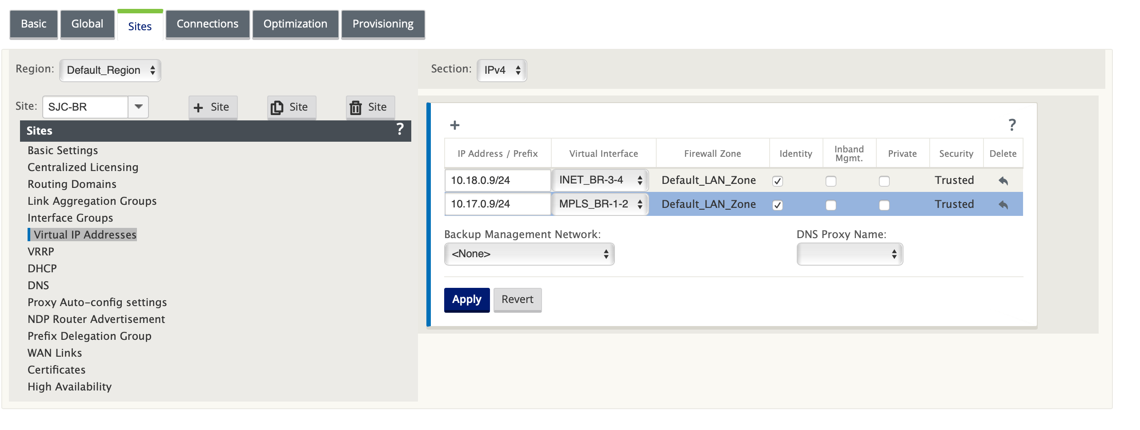Open Centralized Licensing section
Image resolution: width=1140 pixels, height=430 pixels.
[x=83, y=167]
